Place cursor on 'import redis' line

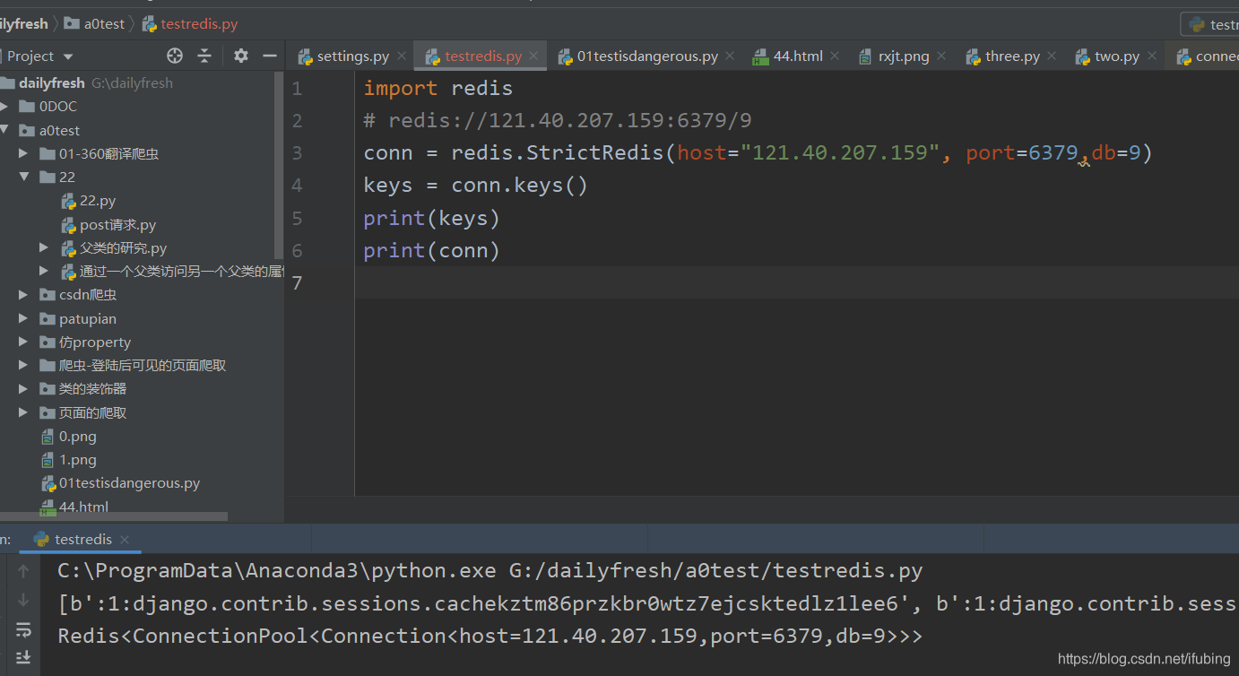[x=438, y=88]
